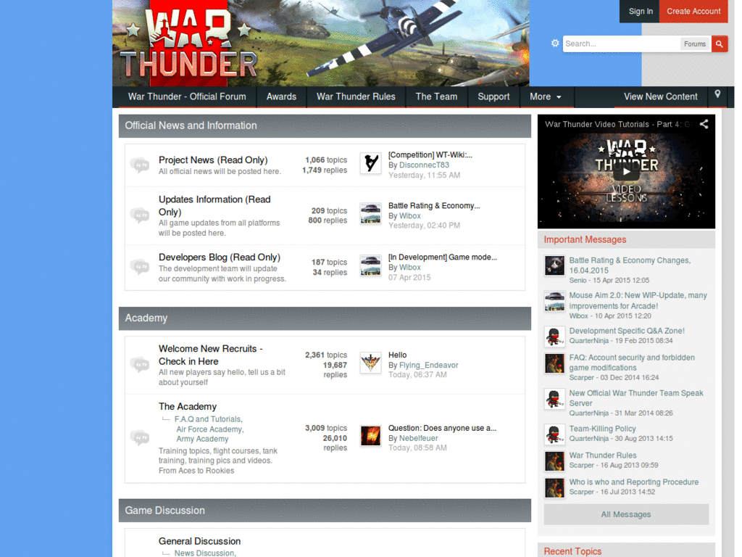Open War Thunder - Official Forum tab

coord(187,96)
